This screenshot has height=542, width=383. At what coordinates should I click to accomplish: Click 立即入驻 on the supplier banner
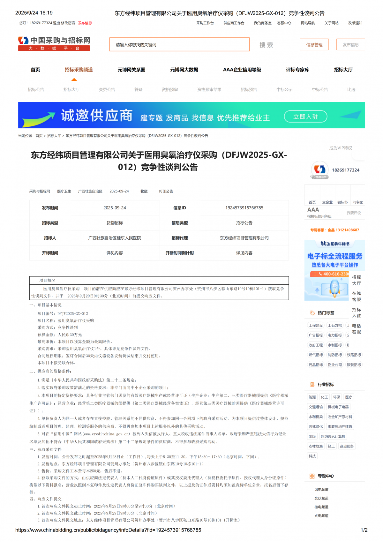coord(305,117)
